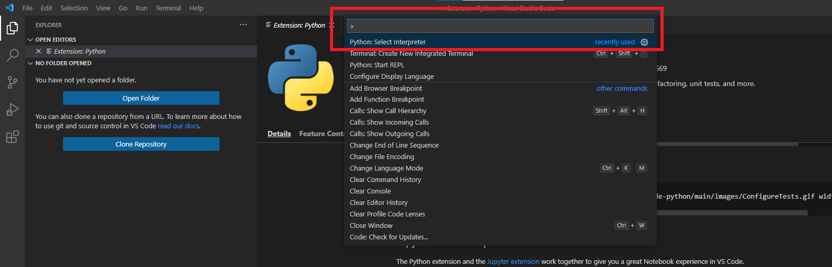Select Change File Encoding command
Screen dimensions: 832x267
click(x=500, y=156)
